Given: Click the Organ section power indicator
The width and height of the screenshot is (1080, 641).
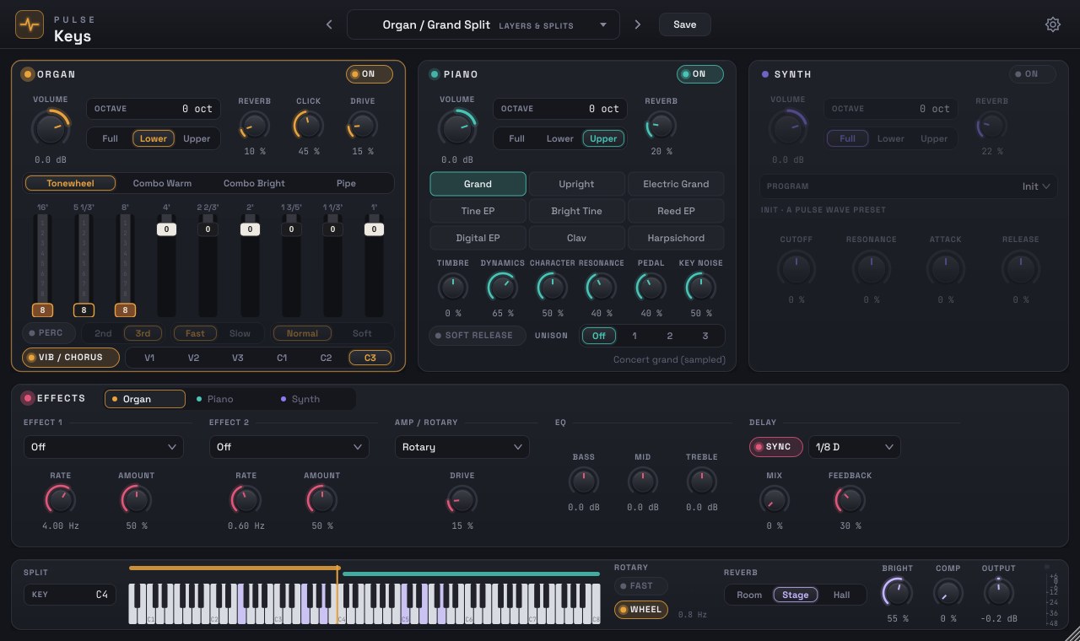Looking at the screenshot, I should pyautogui.click(x=28, y=74).
